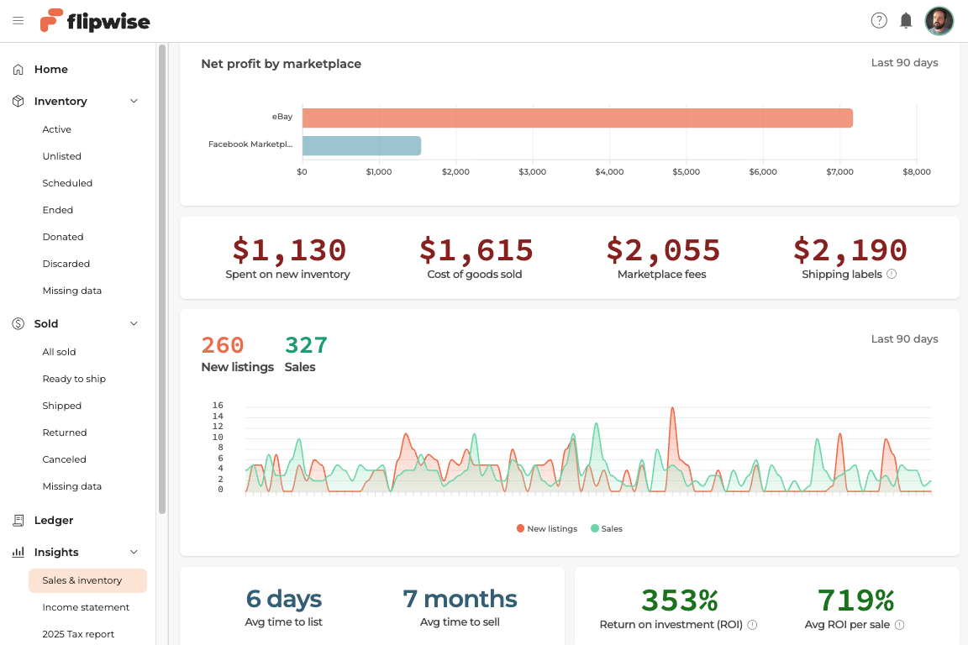
Task: Click the flipwise logo
Action: pyautogui.click(x=95, y=21)
